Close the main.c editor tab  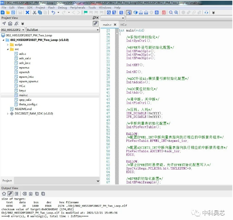[x=115, y=25]
